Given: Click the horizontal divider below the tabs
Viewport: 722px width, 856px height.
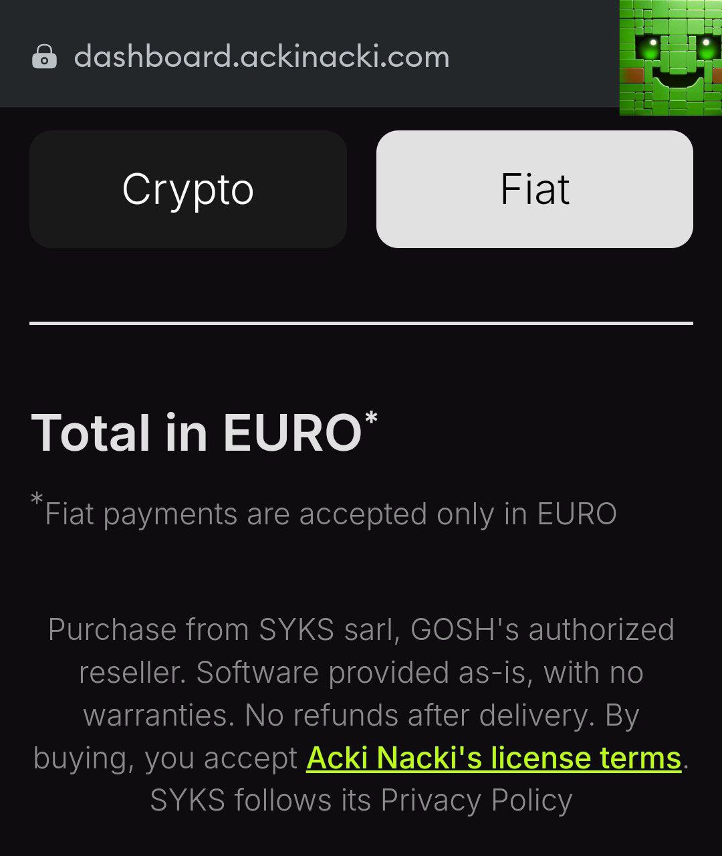Looking at the screenshot, I should pyautogui.click(x=361, y=324).
